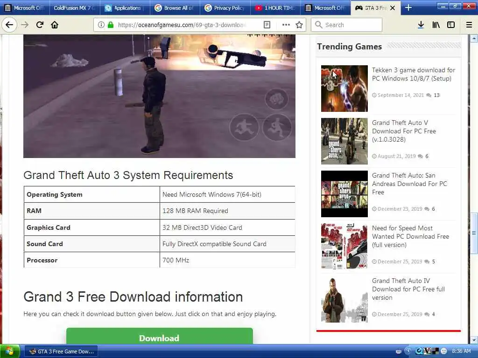The image size is (478, 358).
Task: Click the 'Trending Games' heading
Action: point(349,46)
